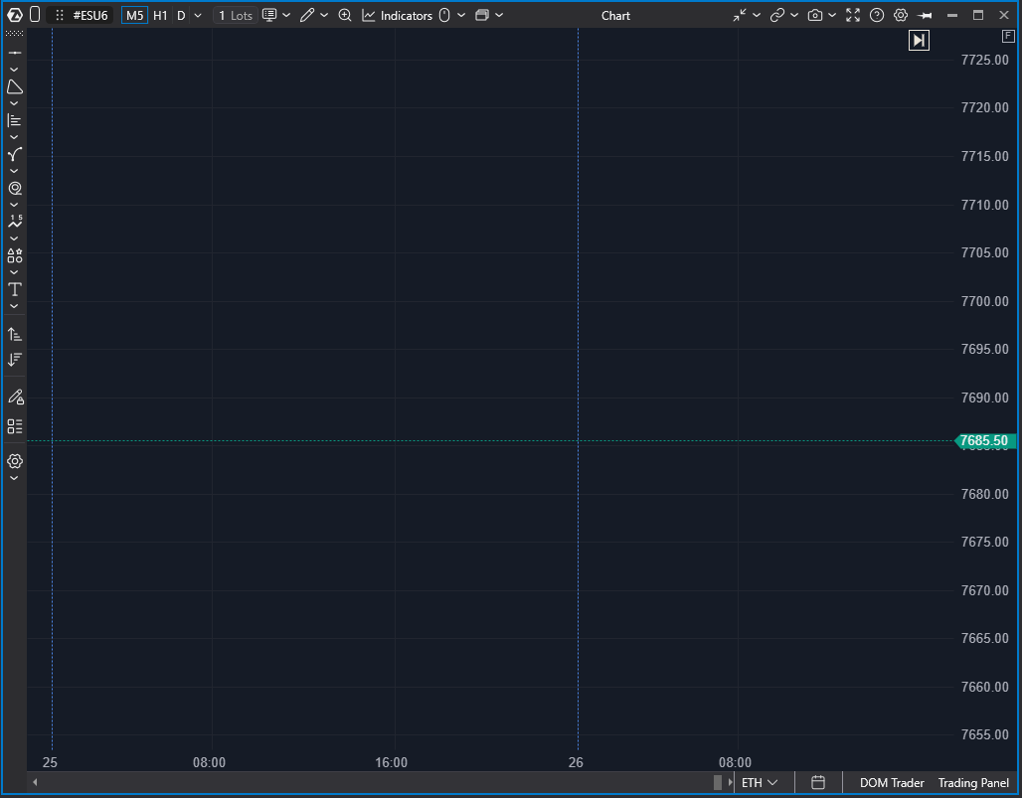Open the ETH session dropdown

[x=760, y=782]
